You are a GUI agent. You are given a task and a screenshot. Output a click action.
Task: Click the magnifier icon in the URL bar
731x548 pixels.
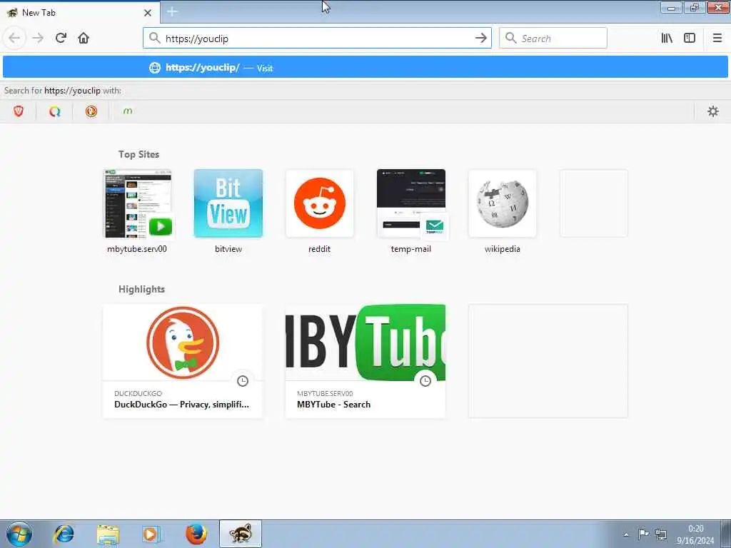(154, 39)
